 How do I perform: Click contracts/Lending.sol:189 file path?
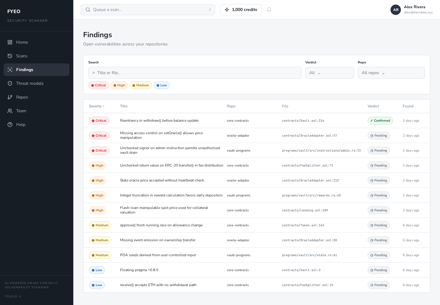click(x=305, y=210)
